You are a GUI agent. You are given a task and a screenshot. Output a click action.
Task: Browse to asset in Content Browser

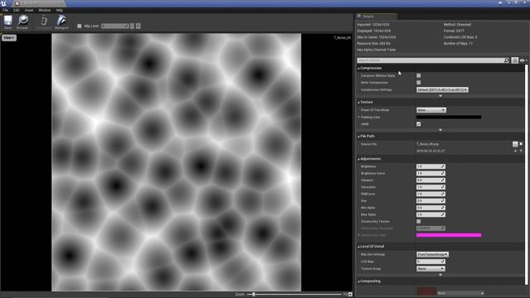(22, 22)
